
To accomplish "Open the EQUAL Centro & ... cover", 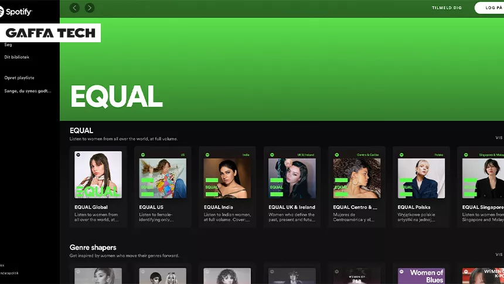I will click(x=357, y=174).
